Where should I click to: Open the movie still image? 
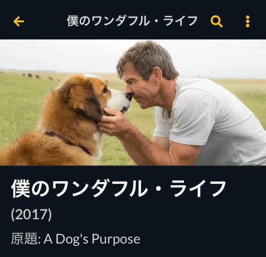tap(133, 102)
